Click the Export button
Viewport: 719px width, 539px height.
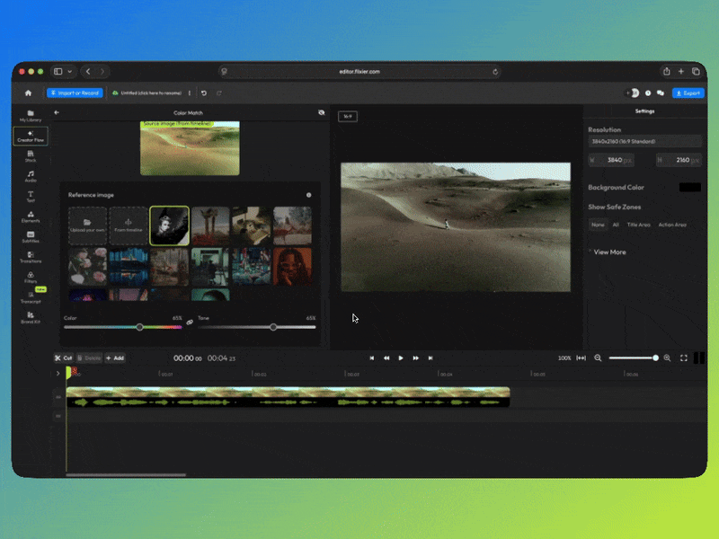click(688, 93)
